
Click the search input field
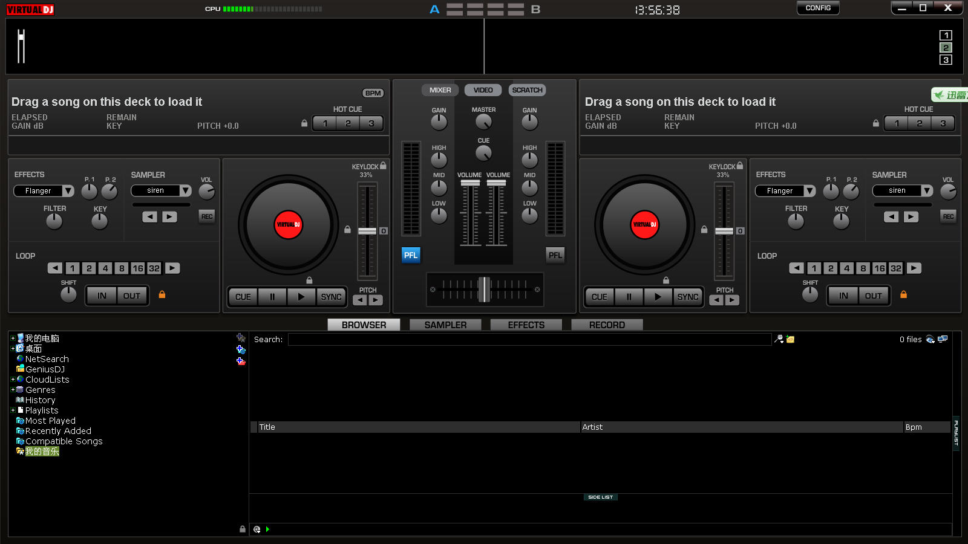pyautogui.click(x=530, y=339)
